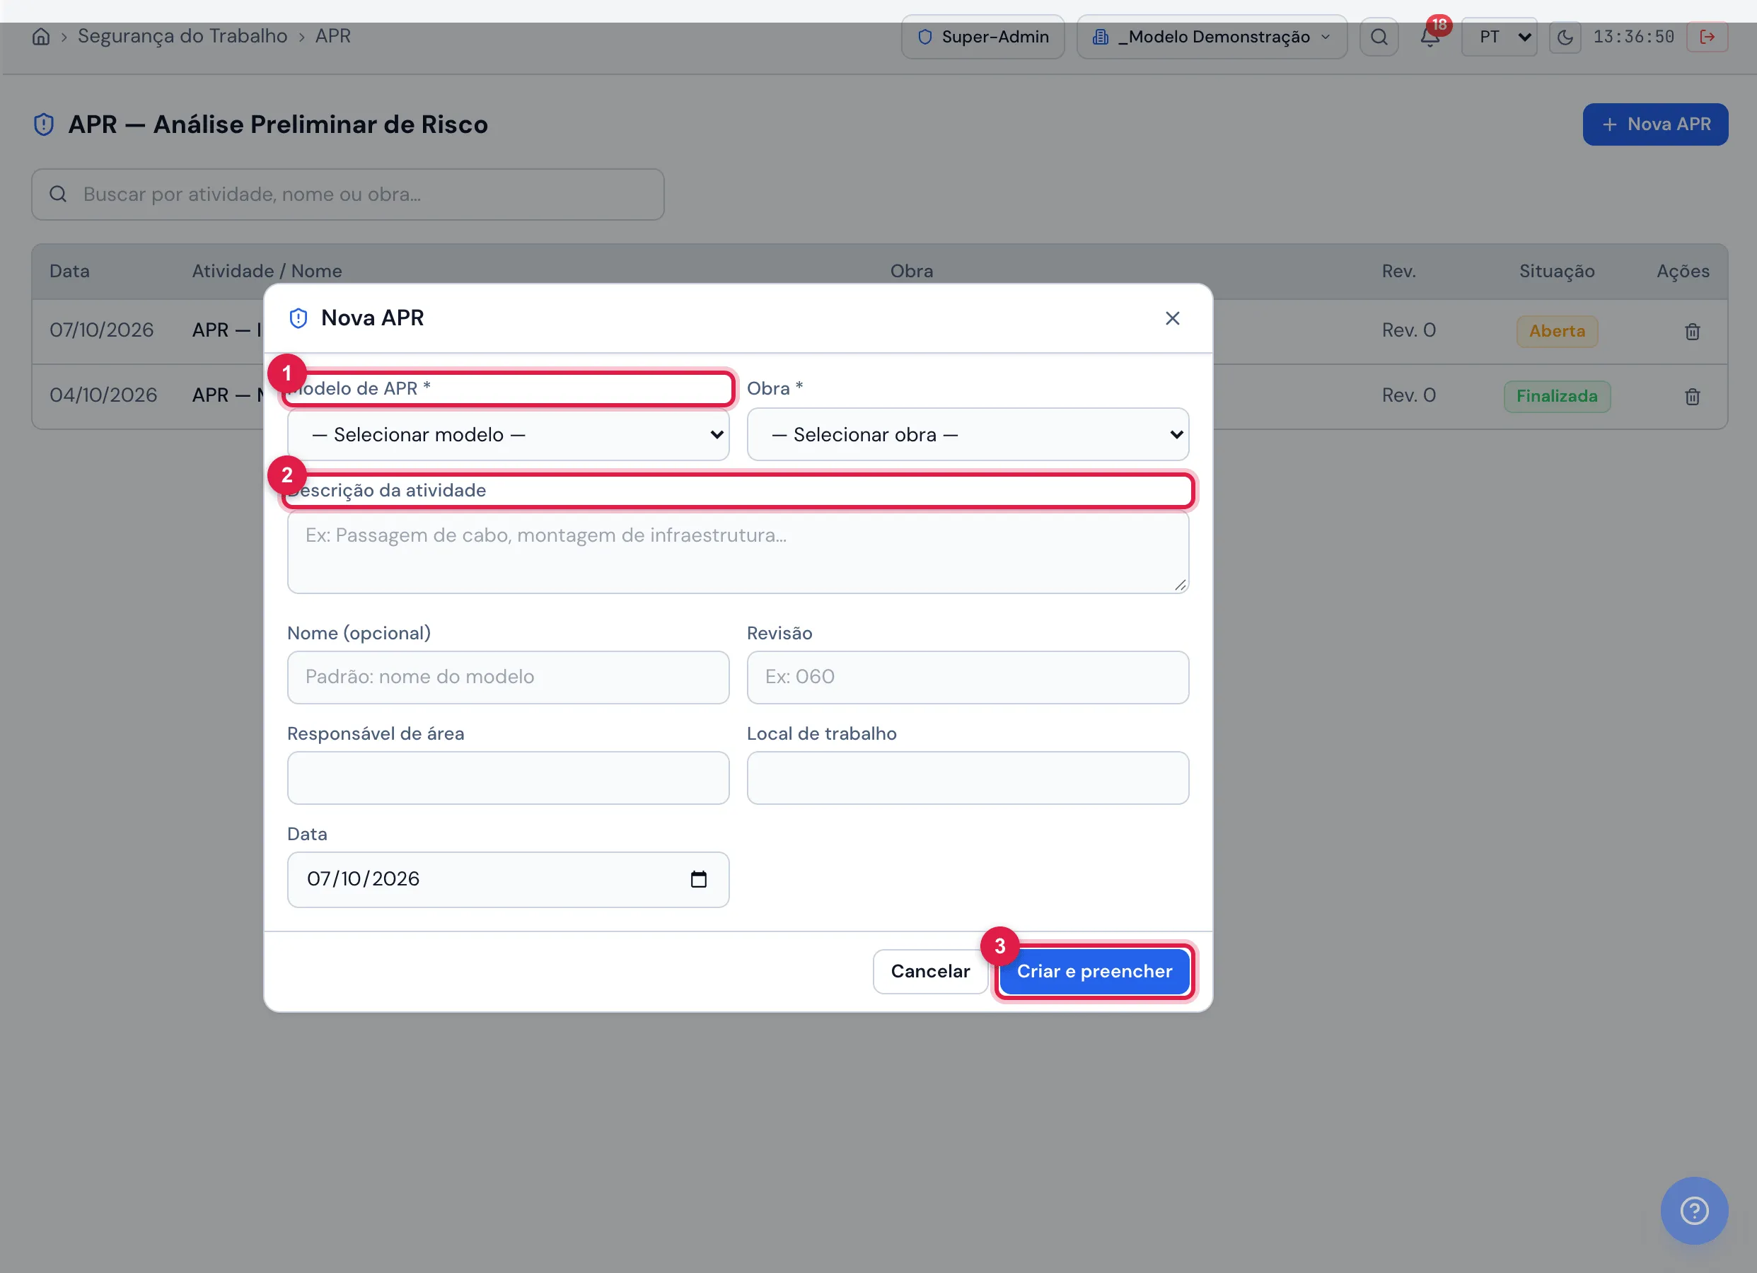Click the Nova APR button
Image resolution: width=1757 pixels, height=1273 pixels.
tap(1656, 124)
